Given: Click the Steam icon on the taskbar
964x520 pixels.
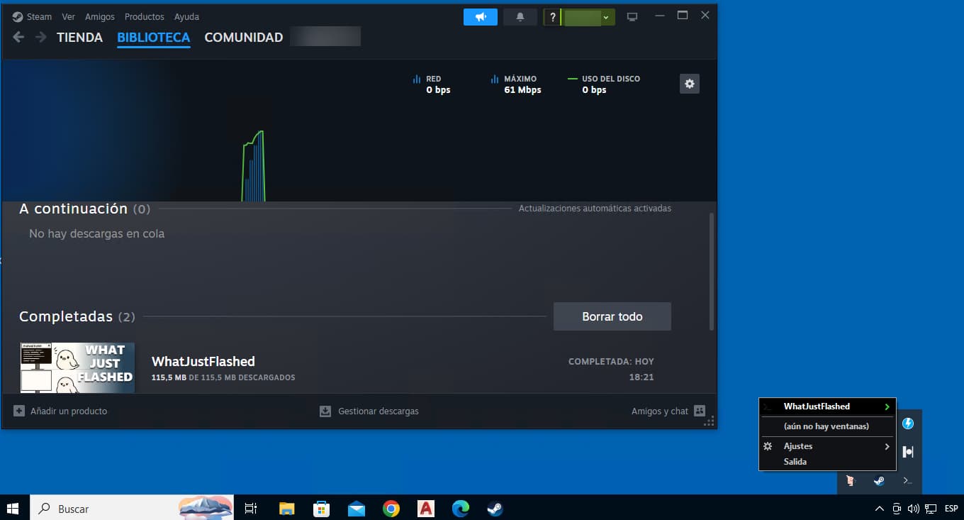Looking at the screenshot, I should click(495, 509).
